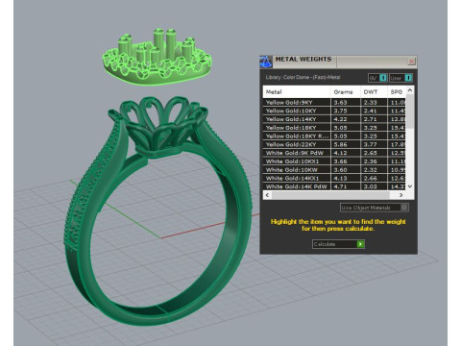Select the White Gold:14K PdW row
The width and height of the screenshot is (461, 346).
click(334, 186)
